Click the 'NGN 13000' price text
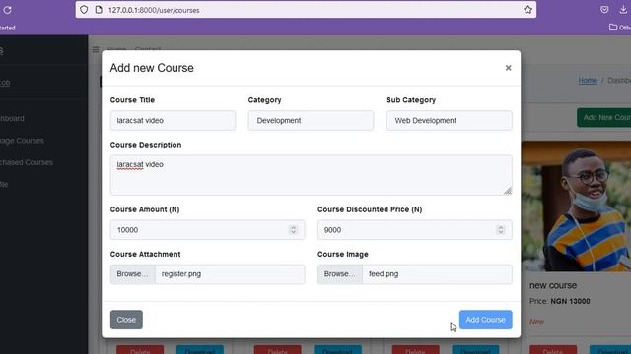This screenshot has height=354, width=631. point(570,301)
